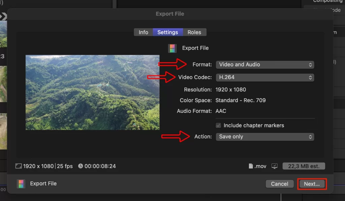Click the Cancel button
The height and width of the screenshot is (201, 345).
click(x=280, y=184)
